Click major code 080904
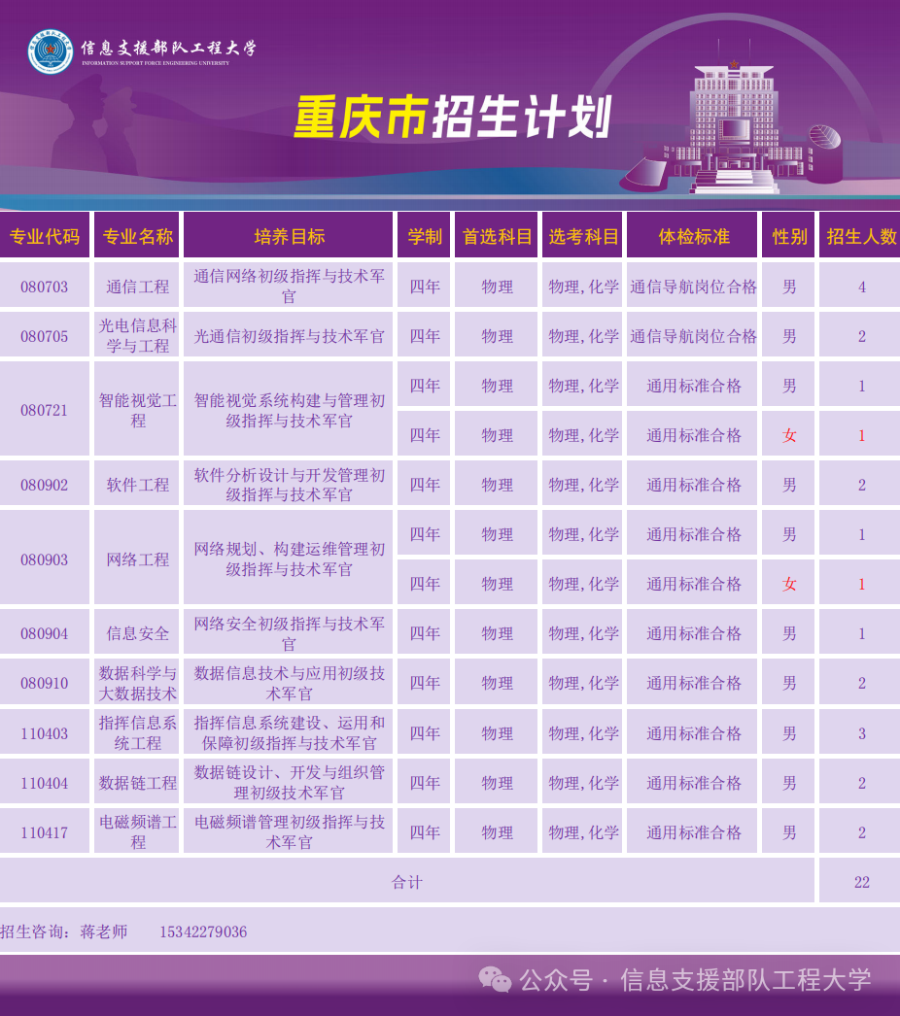900x1016 pixels. tap(44, 633)
